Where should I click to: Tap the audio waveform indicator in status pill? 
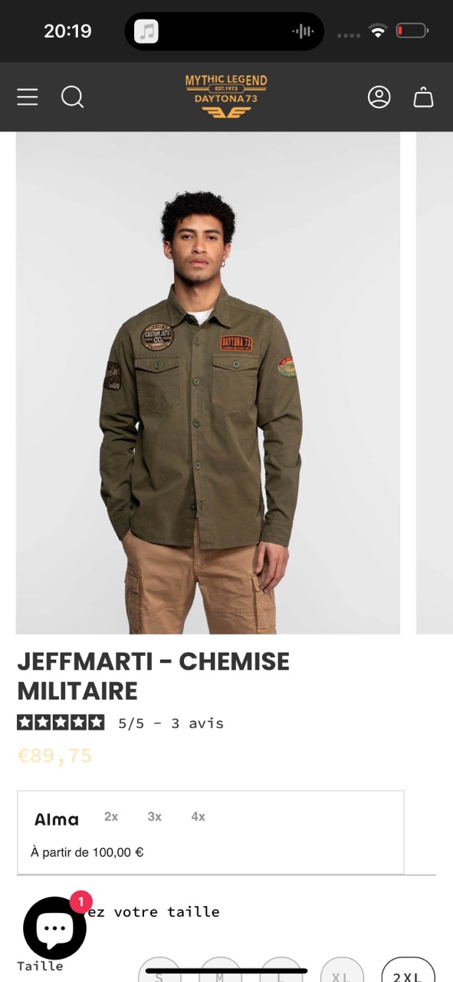(304, 31)
